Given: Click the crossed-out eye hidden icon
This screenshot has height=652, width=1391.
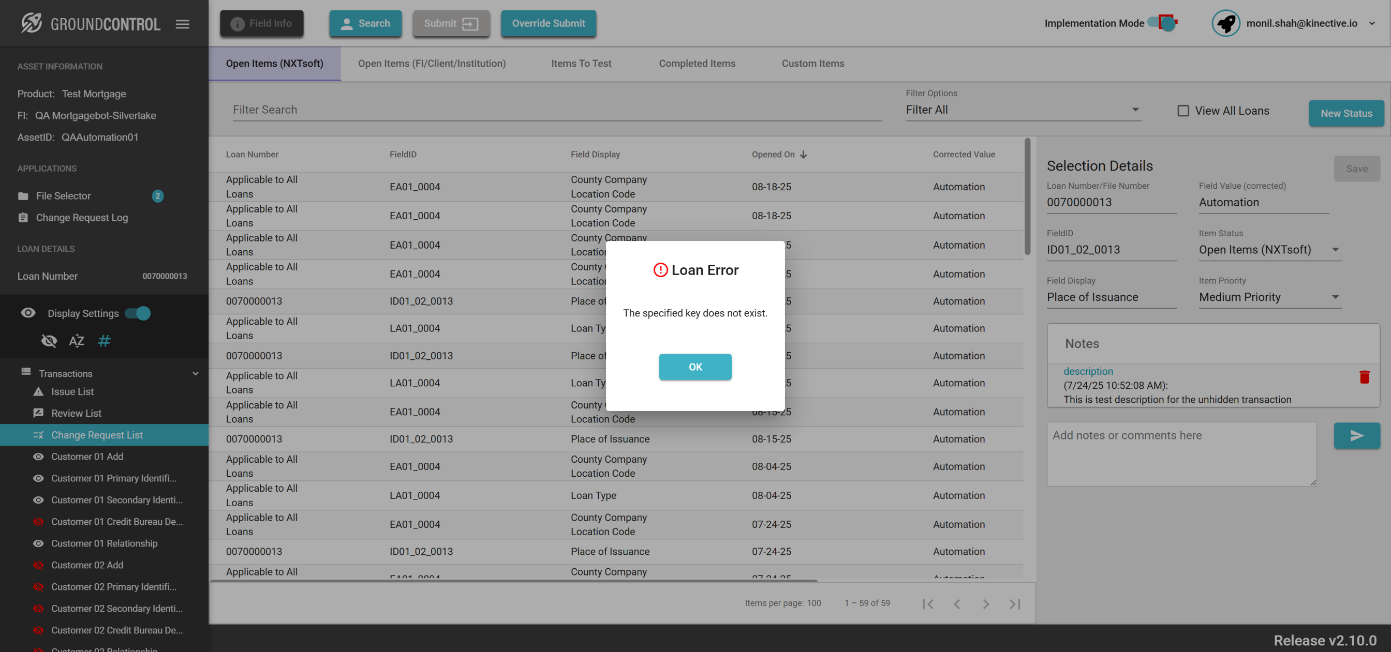Looking at the screenshot, I should pyautogui.click(x=49, y=341).
